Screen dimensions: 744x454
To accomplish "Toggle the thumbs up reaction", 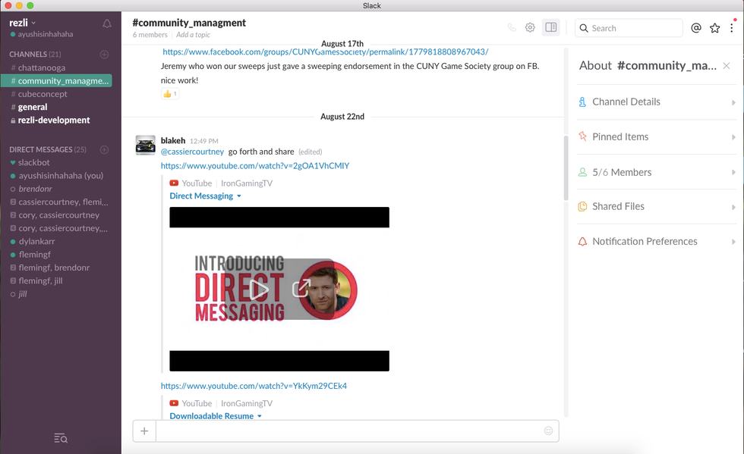I will [x=169, y=94].
